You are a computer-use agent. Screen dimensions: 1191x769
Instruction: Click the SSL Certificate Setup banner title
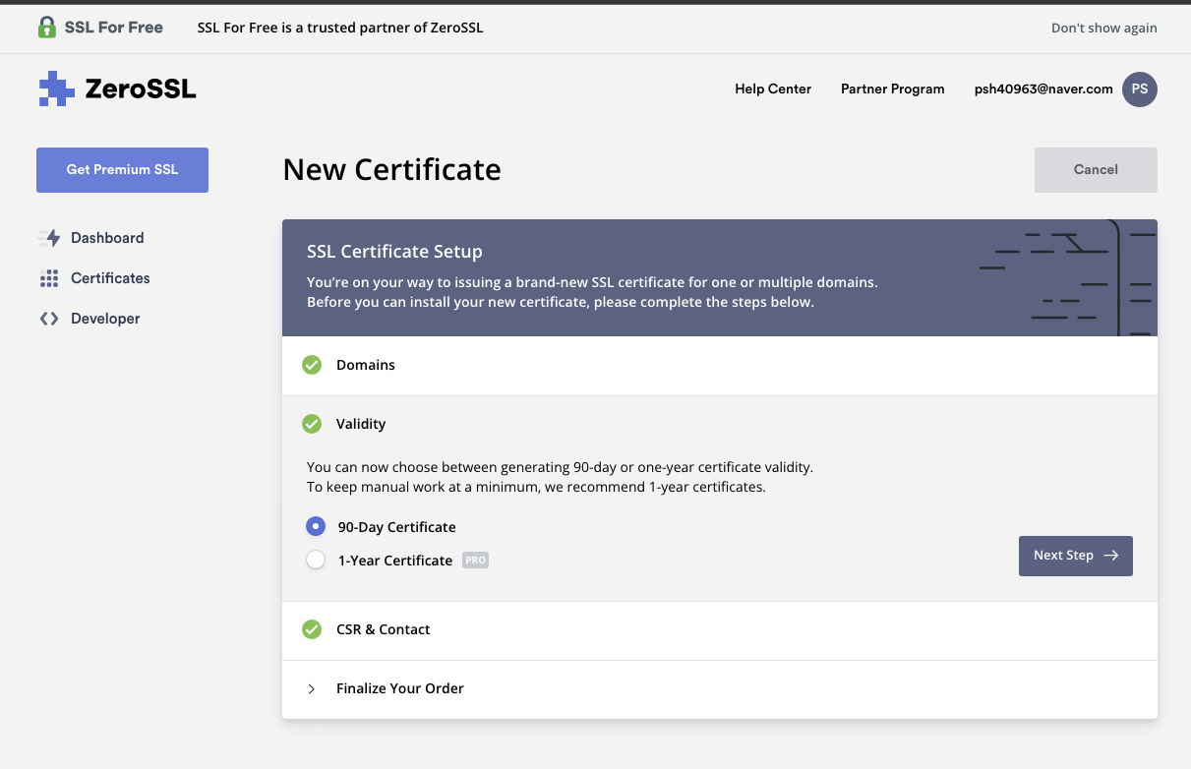click(x=394, y=252)
